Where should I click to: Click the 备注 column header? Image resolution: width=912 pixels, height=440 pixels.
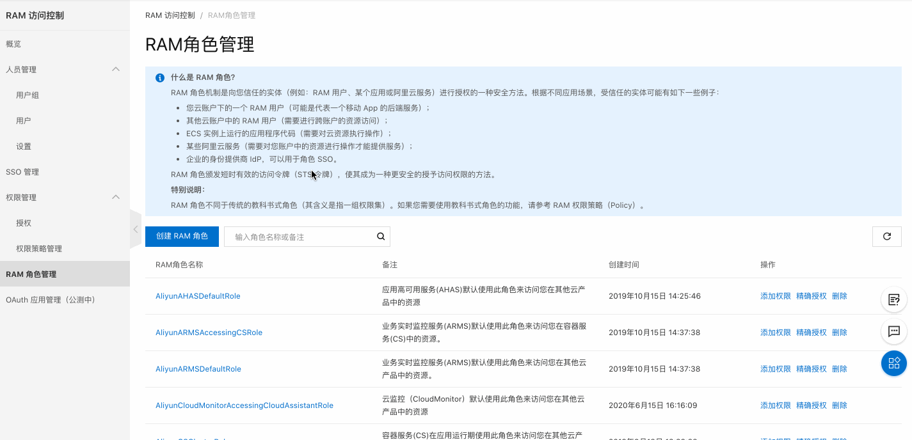(x=390, y=265)
